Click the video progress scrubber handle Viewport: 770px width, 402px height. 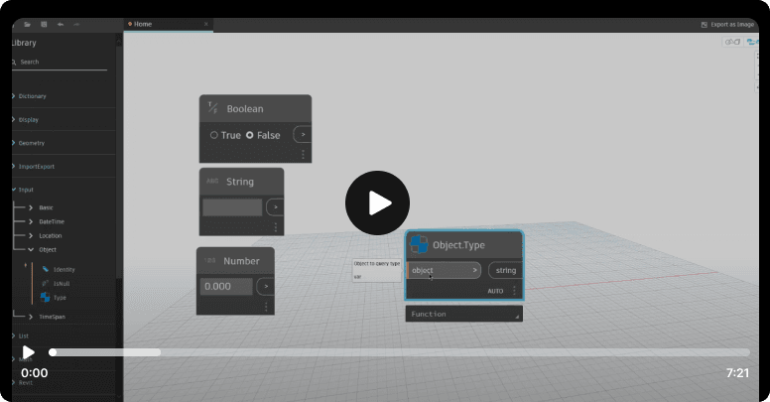point(53,352)
